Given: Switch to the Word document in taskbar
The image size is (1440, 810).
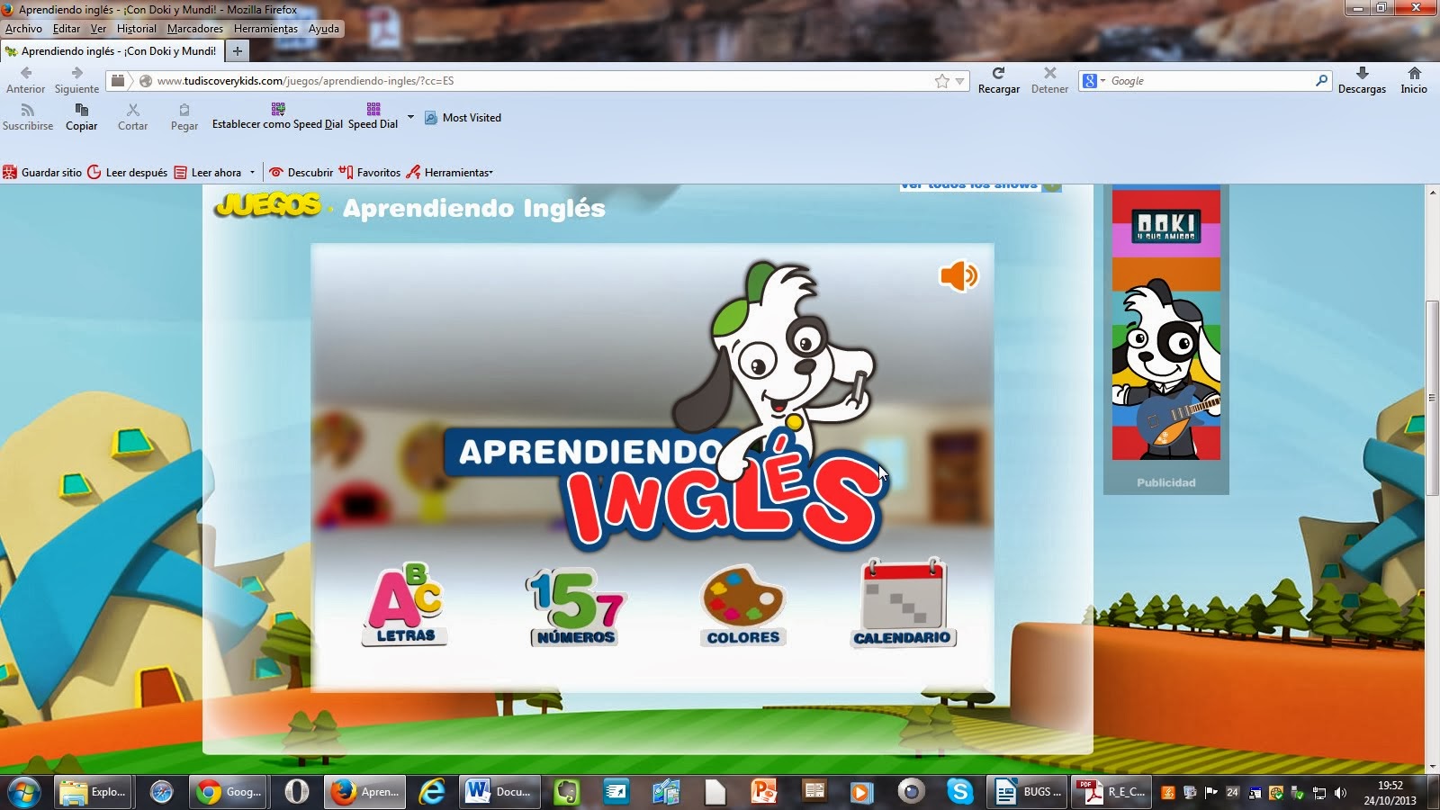Looking at the screenshot, I should [x=499, y=792].
